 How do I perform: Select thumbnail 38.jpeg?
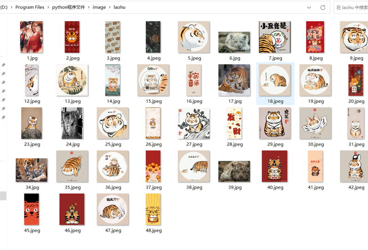coord(194,167)
